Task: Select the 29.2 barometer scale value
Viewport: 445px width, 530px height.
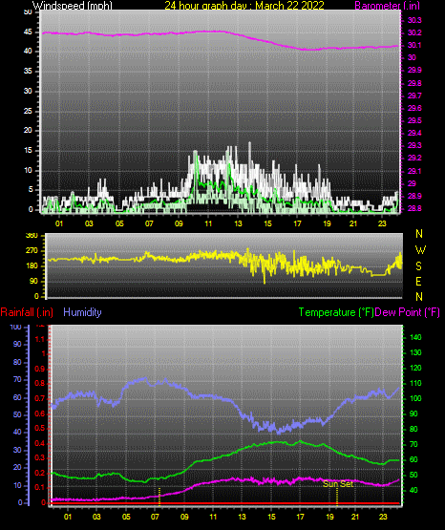Action: coord(414,159)
